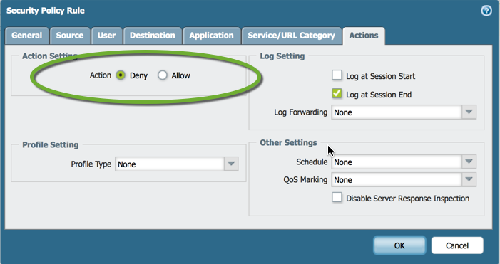500x264 pixels.
Task: Open the Profile Type dropdown arrow
Action: (x=231, y=164)
